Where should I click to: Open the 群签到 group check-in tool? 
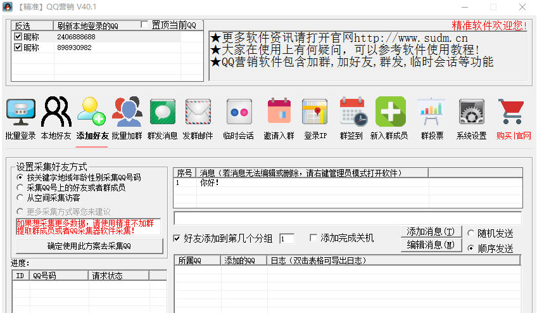point(351,118)
